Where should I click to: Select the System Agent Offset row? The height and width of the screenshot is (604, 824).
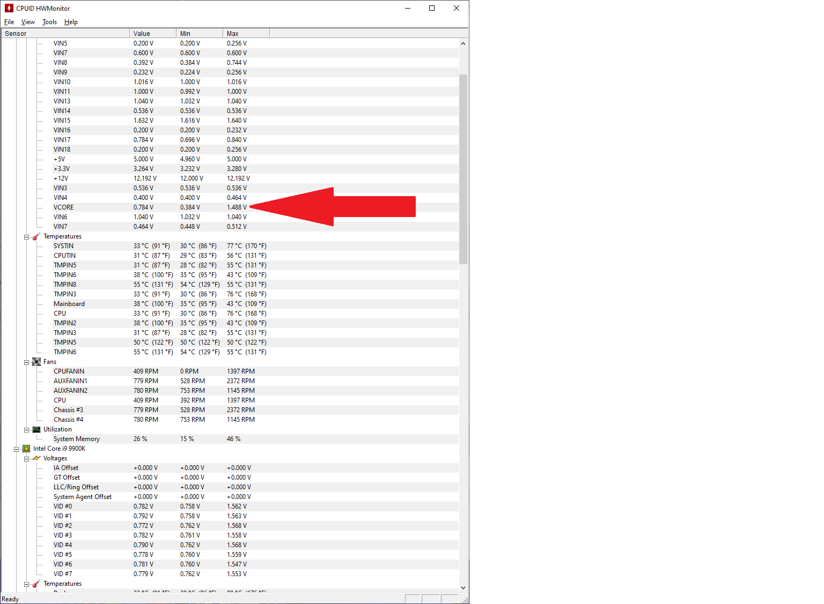230,497
